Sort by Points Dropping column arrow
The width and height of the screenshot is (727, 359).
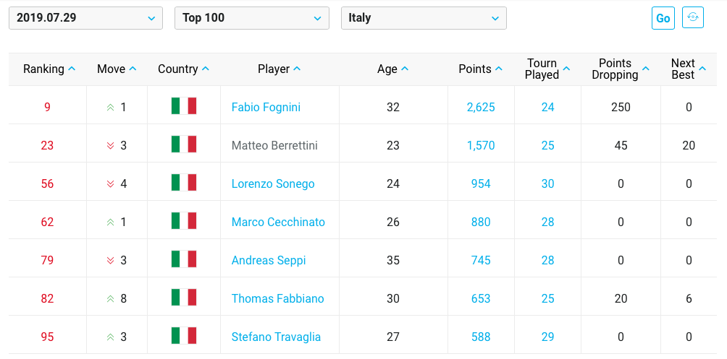645,69
